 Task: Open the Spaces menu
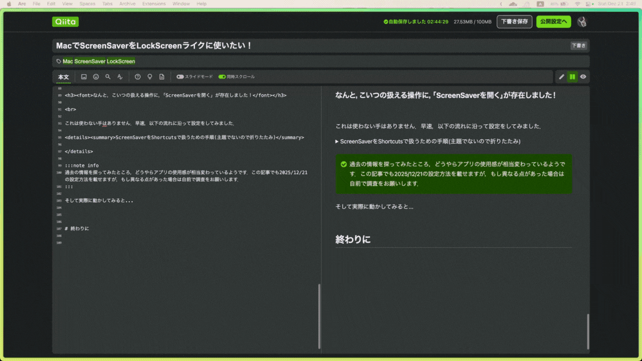pyautogui.click(x=87, y=4)
